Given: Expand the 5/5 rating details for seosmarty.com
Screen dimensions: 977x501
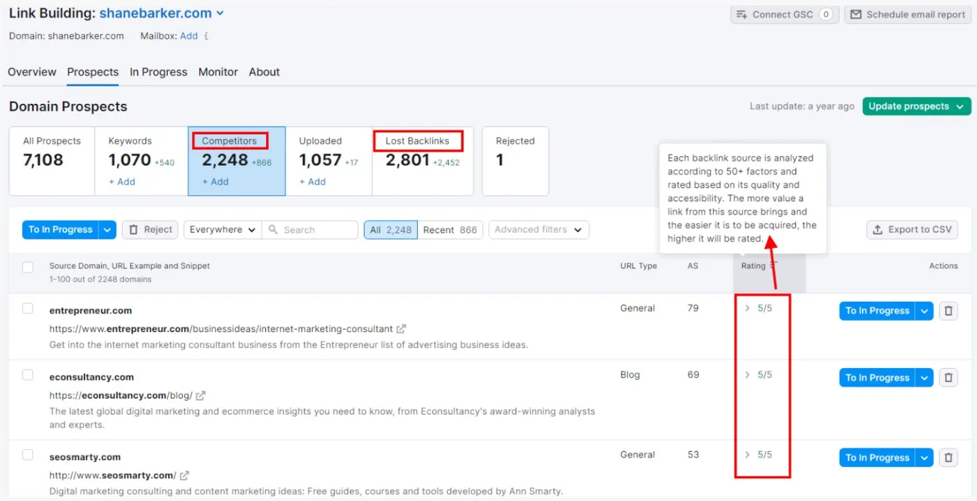Looking at the screenshot, I should 747,455.
